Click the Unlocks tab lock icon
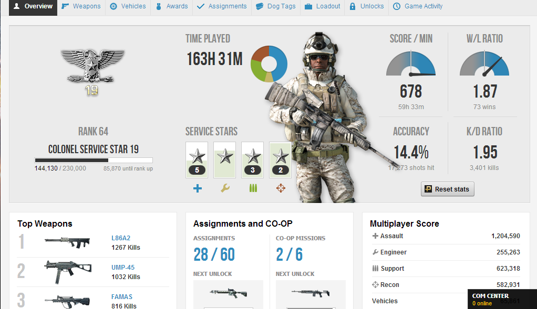The width and height of the screenshot is (537, 309). 353,6
